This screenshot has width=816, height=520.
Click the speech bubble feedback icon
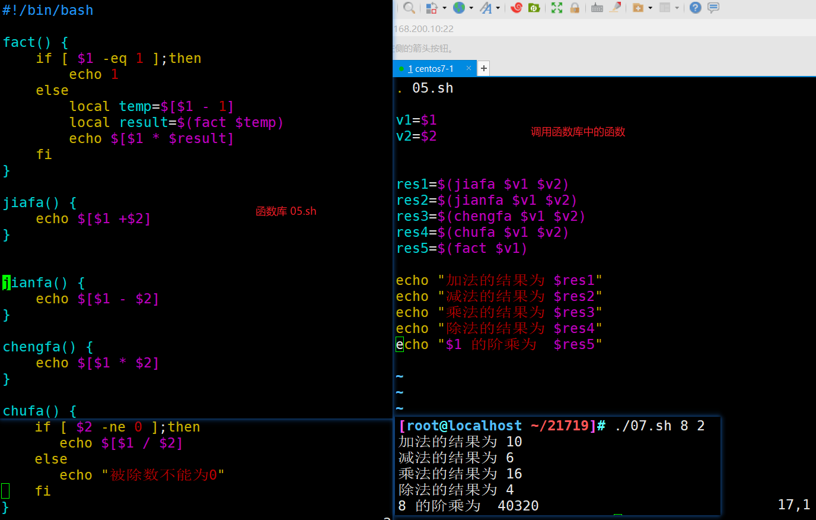point(713,8)
